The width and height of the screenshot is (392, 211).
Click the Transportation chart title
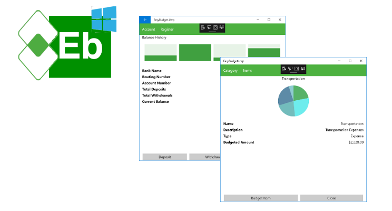click(293, 79)
